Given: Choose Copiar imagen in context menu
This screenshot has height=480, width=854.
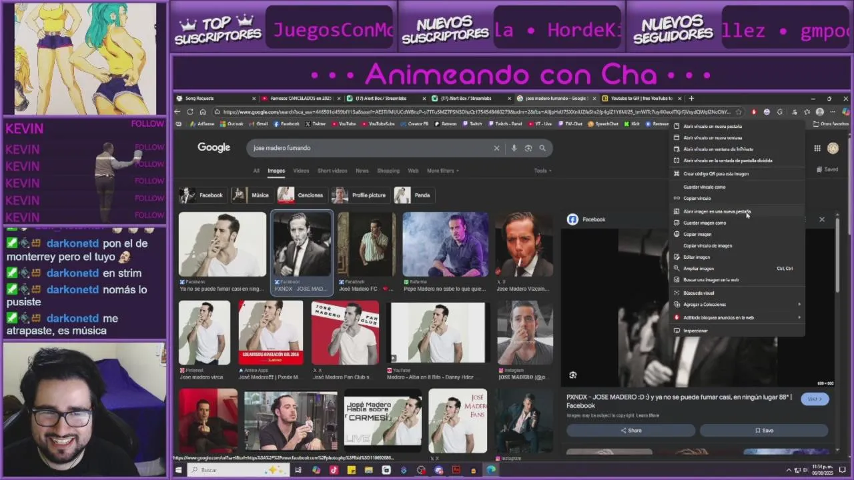Looking at the screenshot, I should (737, 235).
